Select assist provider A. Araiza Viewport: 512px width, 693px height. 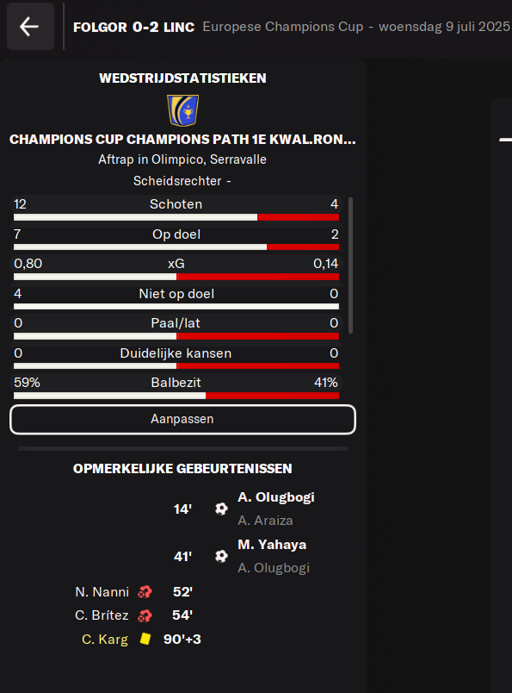265,521
